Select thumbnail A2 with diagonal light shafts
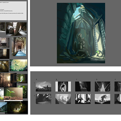This screenshot has height=121, width=121. coord(44,99)
